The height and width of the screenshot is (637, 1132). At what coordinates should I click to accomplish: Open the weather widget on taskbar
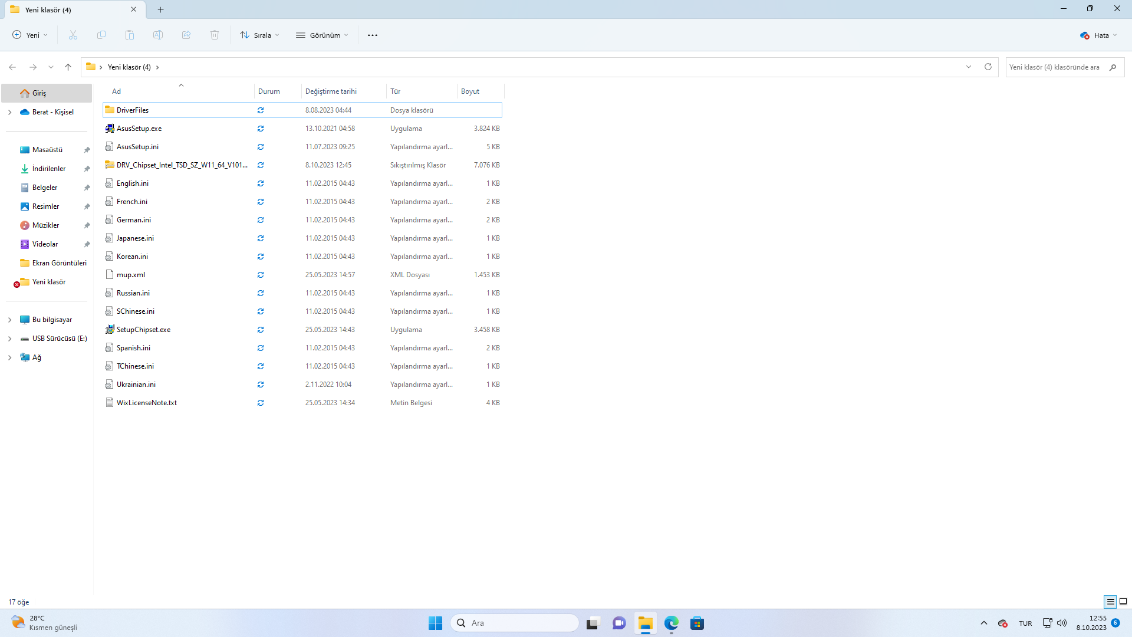[44, 623]
